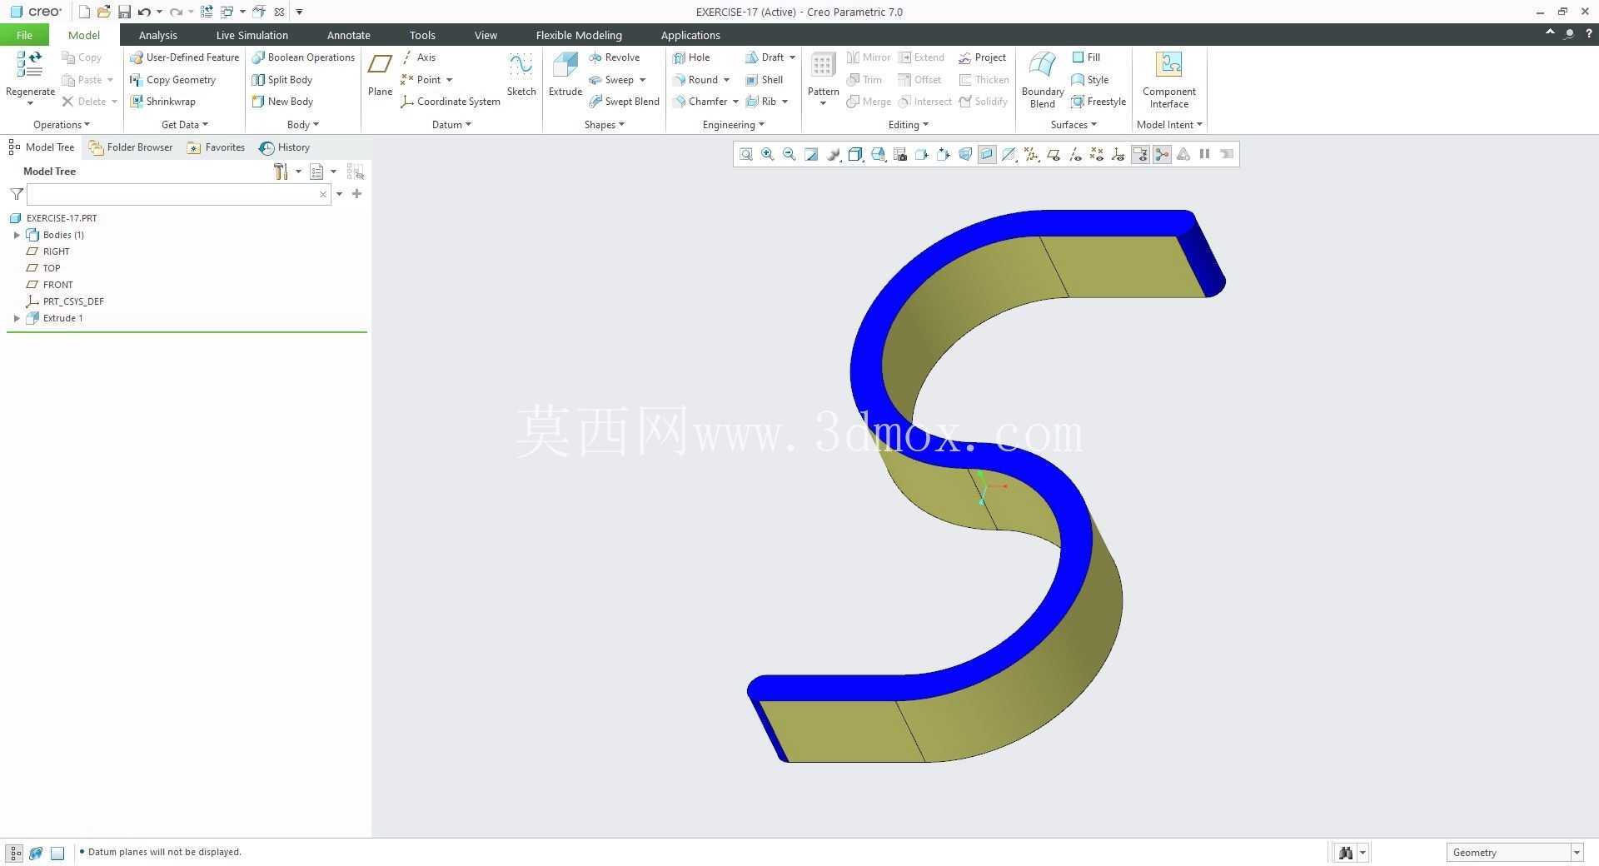
Task: Expand the Bodies (1) tree node
Action: coord(17,235)
